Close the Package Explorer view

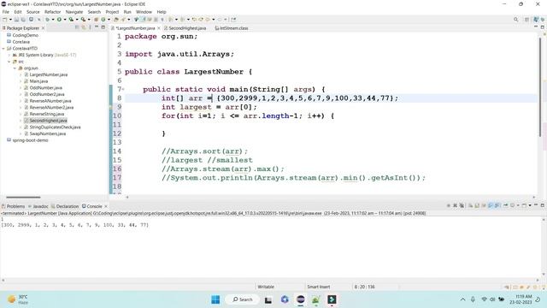click(x=43, y=28)
